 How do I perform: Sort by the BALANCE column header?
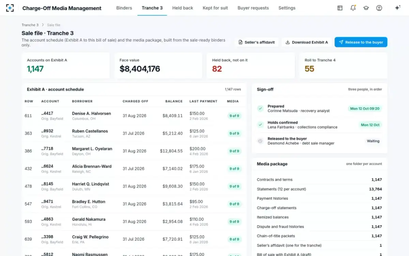(174, 101)
